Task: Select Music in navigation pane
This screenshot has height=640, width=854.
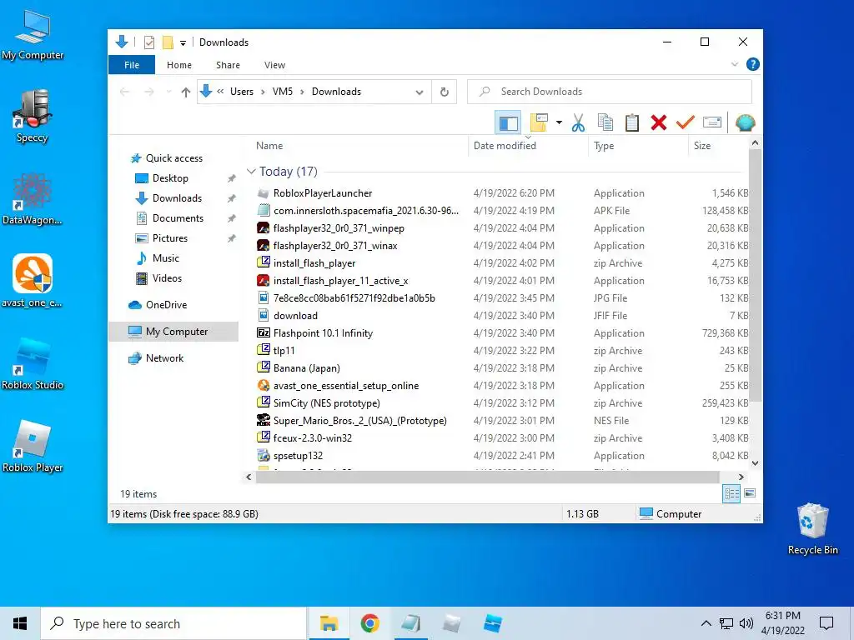Action: (165, 258)
